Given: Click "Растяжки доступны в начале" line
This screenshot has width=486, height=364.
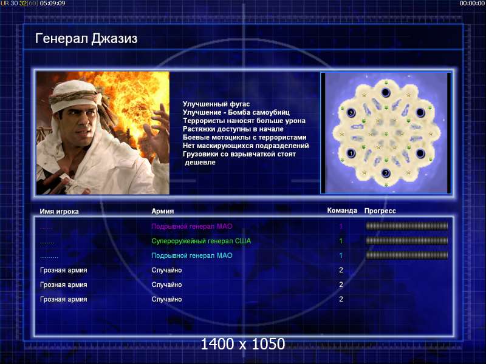Looking at the screenshot, I should [233, 129].
